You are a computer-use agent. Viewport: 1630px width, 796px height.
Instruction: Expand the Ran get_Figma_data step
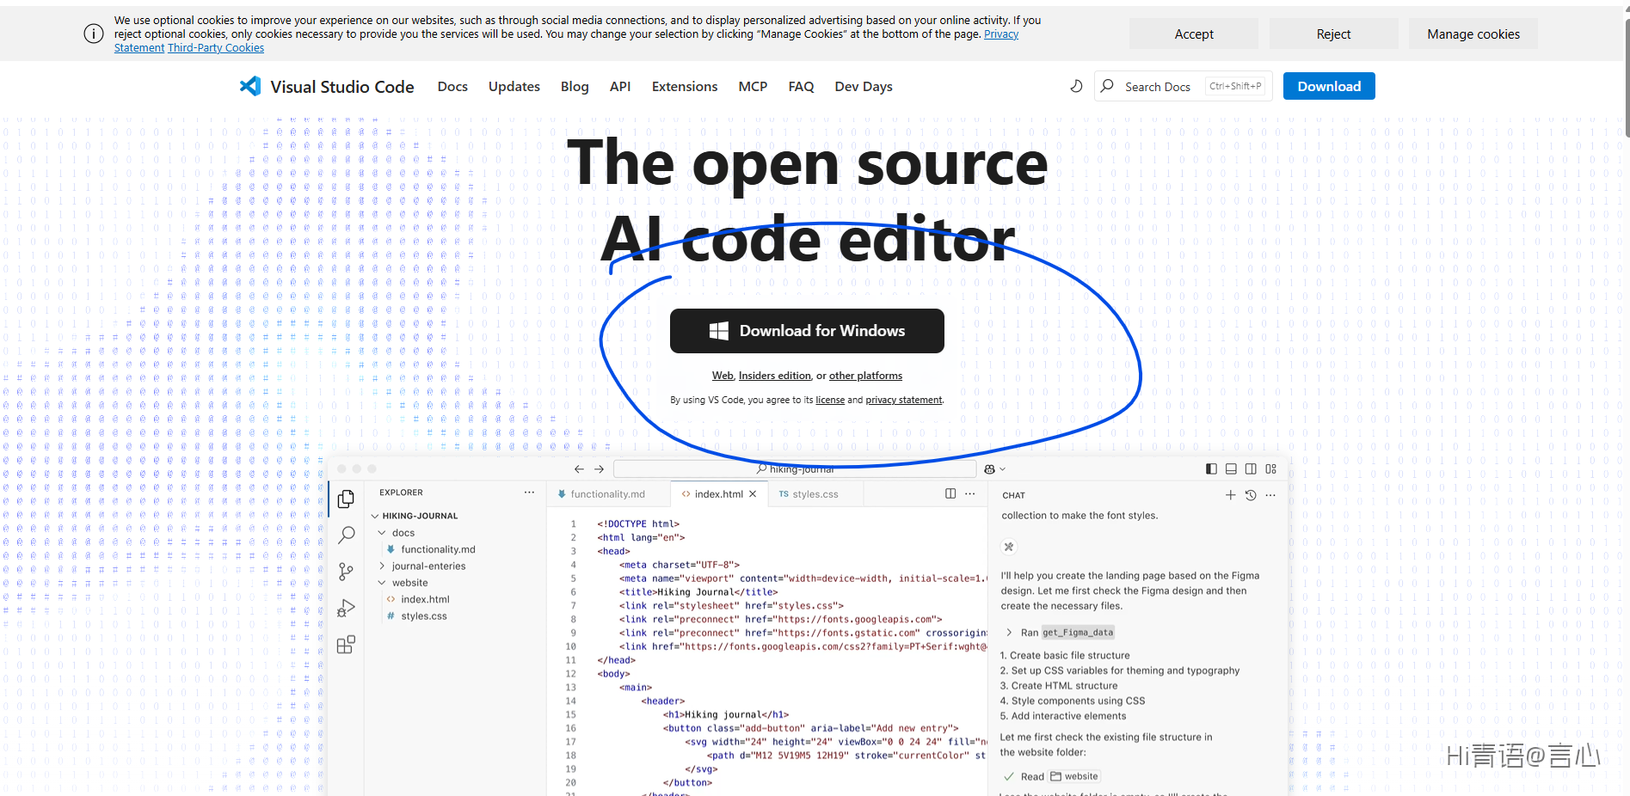(1009, 633)
